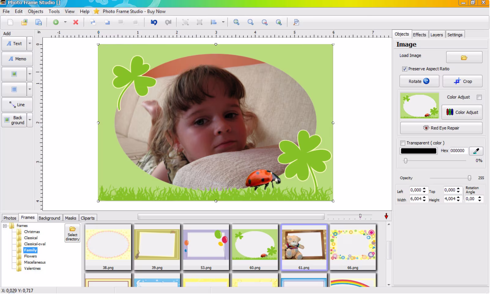Image resolution: width=490 pixels, height=294 pixels.
Task: Select the 66.png colorful circles frame thumbnail
Action: point(353,247)
